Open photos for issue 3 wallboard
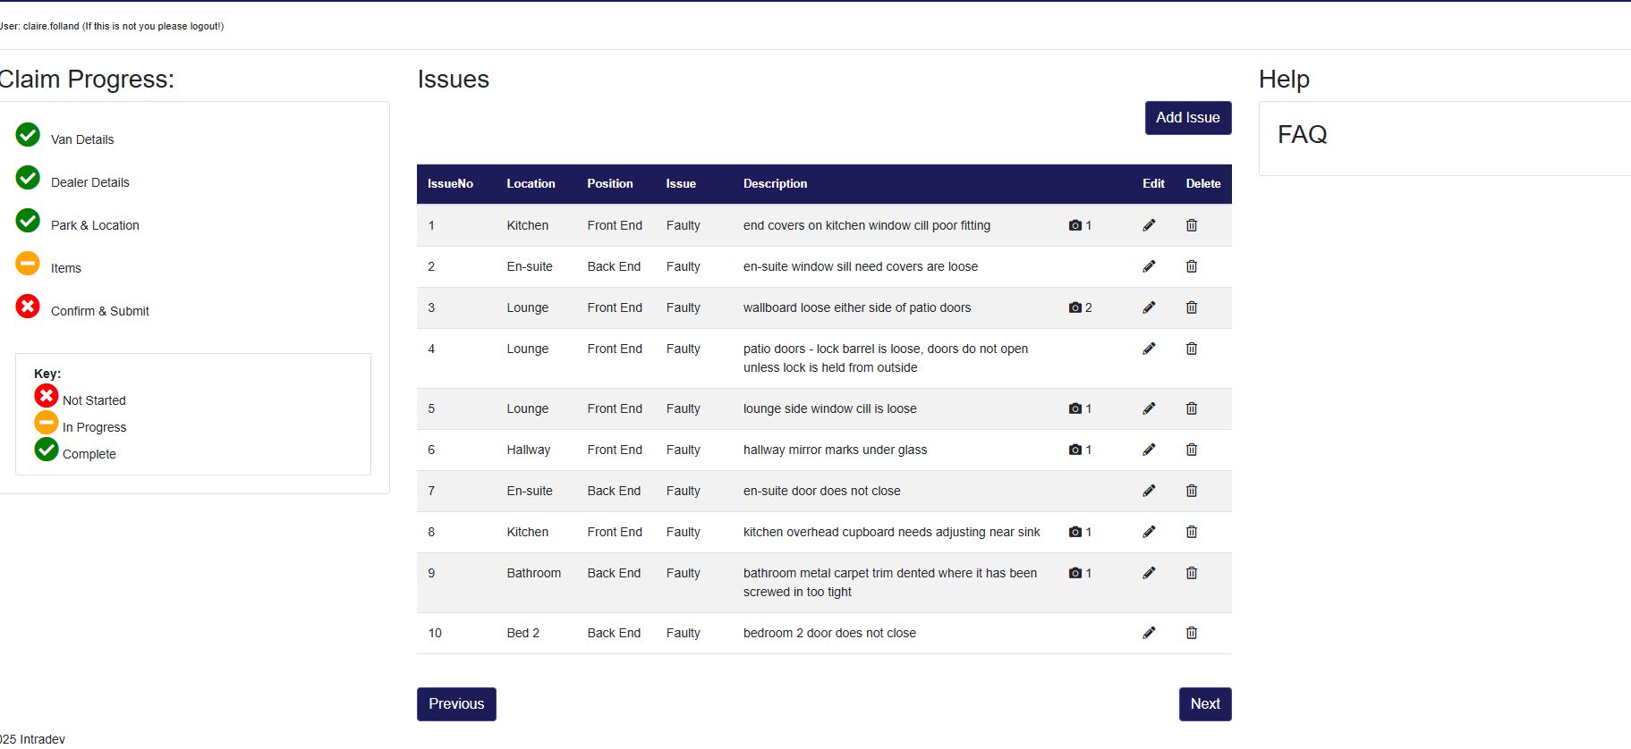1631x749 pixels. tap(1080, 307)
